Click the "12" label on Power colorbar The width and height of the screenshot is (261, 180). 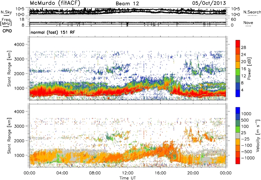[243, 76]
